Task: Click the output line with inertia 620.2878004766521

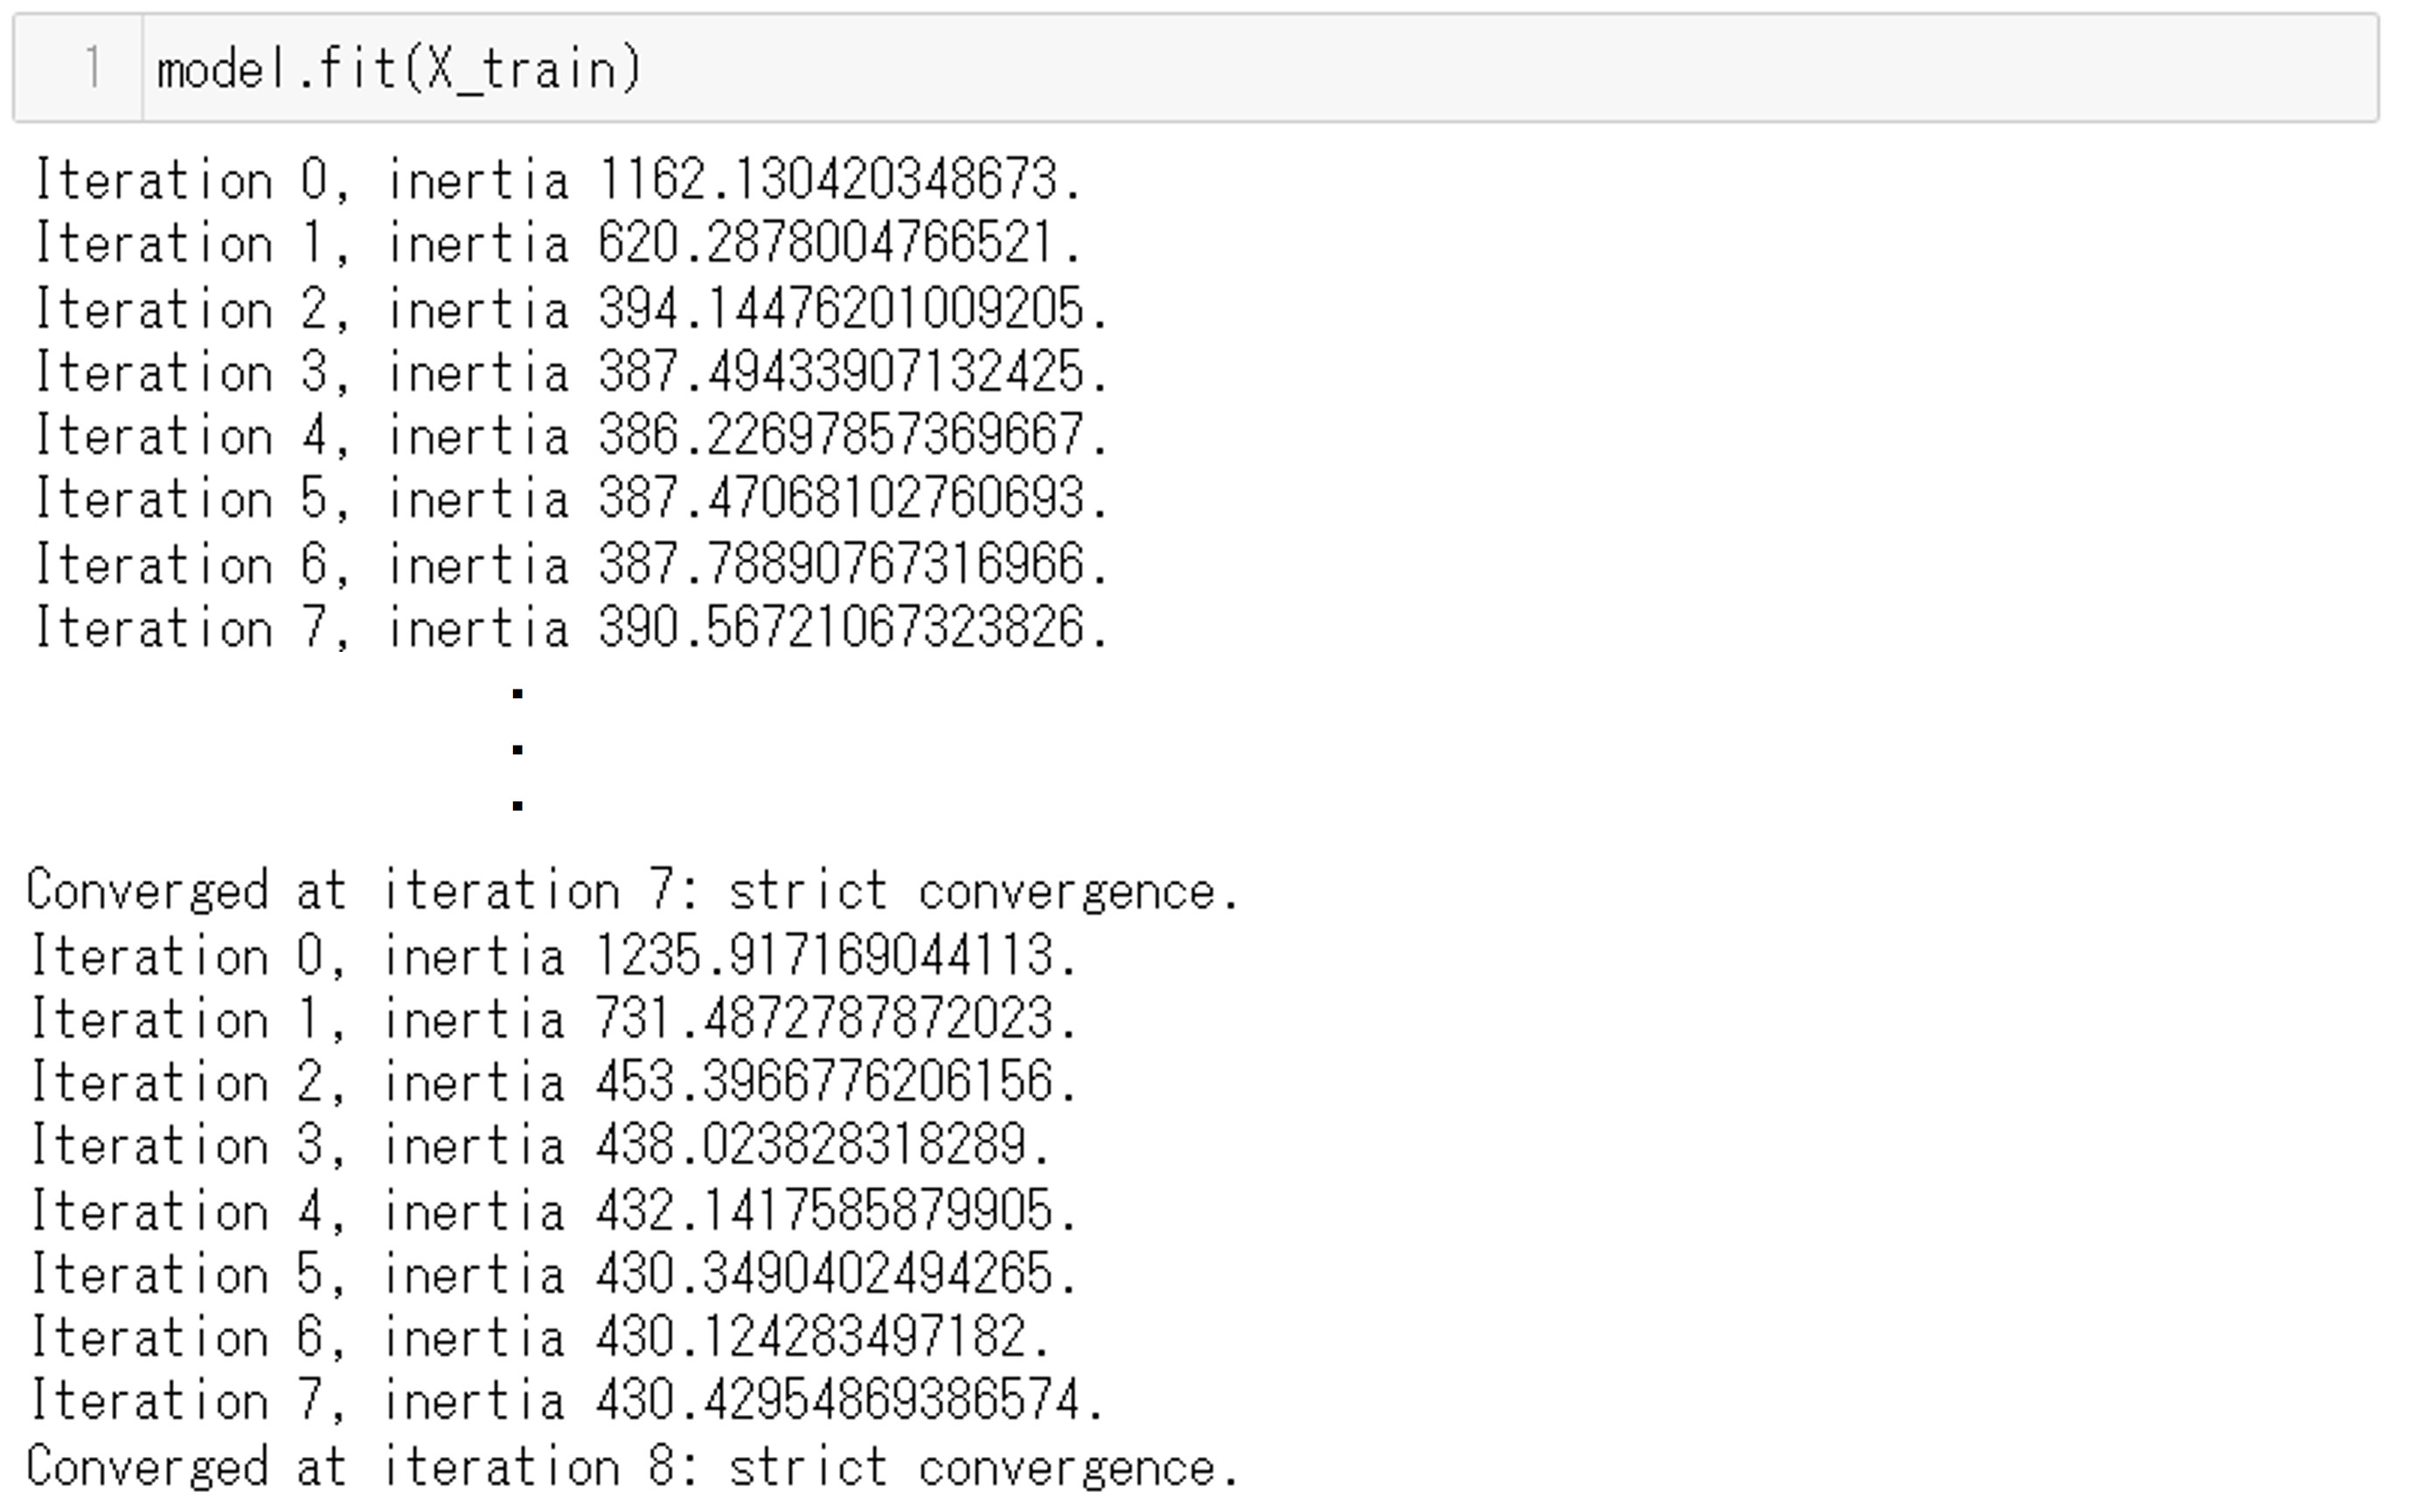Action: tap(557, 244)
